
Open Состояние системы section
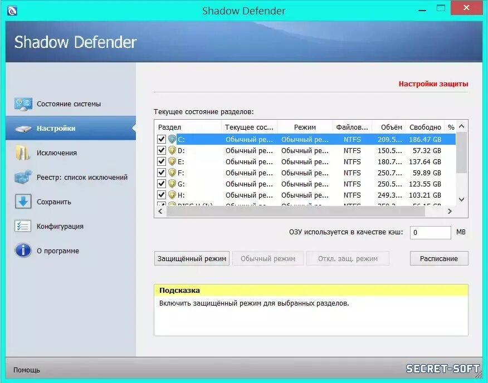[x=71, y=104]
